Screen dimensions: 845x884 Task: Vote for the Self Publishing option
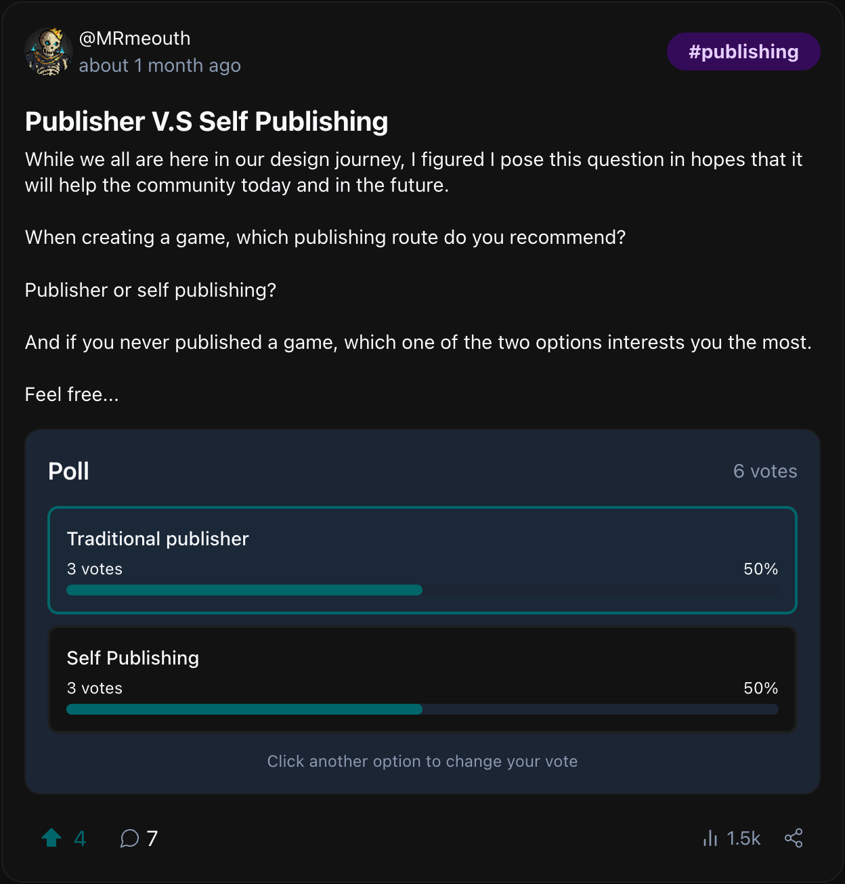[x=422, y=658]
